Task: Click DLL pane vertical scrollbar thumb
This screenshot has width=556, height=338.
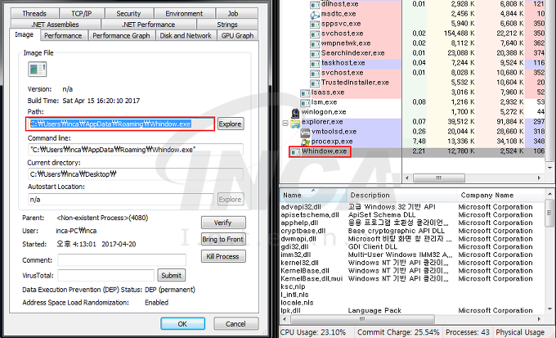Action: click(x=549, y=213)
